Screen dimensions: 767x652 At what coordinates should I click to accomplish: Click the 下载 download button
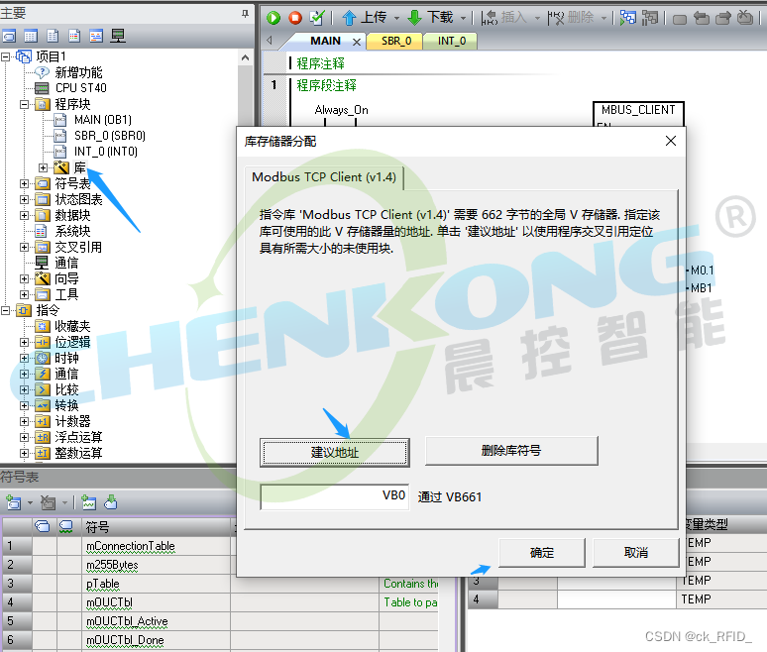coord(430,18)
